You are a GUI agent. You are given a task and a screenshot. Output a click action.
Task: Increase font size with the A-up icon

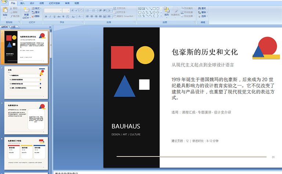[72, 10]
